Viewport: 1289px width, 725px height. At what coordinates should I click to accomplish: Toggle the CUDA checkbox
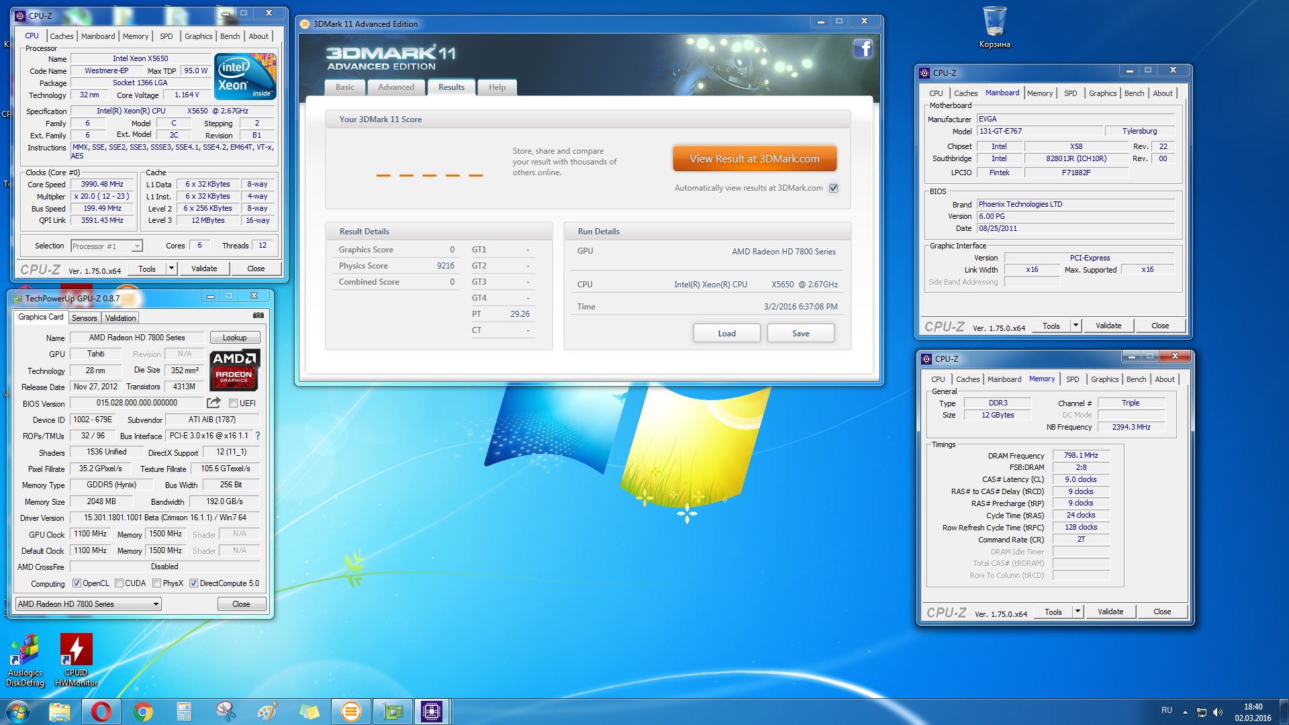pos(119,583)
